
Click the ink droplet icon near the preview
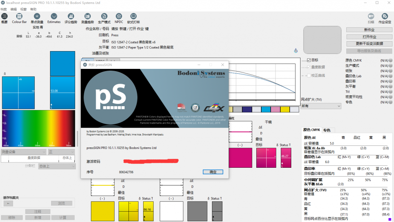point(296,50)
